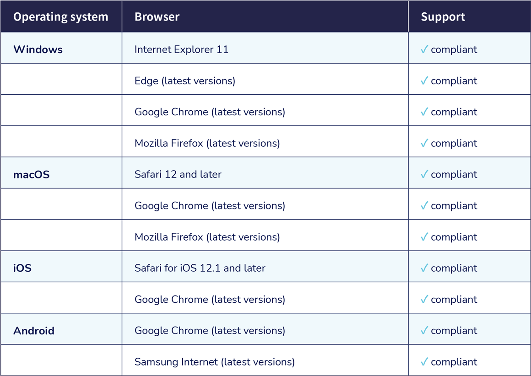Click the Windows operating system cell

[61, 48]
